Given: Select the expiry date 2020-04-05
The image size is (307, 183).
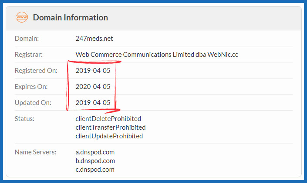Looking at the screenshot, I should click(93, 87).
